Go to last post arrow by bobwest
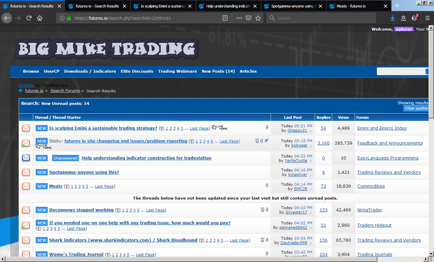Screen dimensions: 434x262 [x=310, y=146]
